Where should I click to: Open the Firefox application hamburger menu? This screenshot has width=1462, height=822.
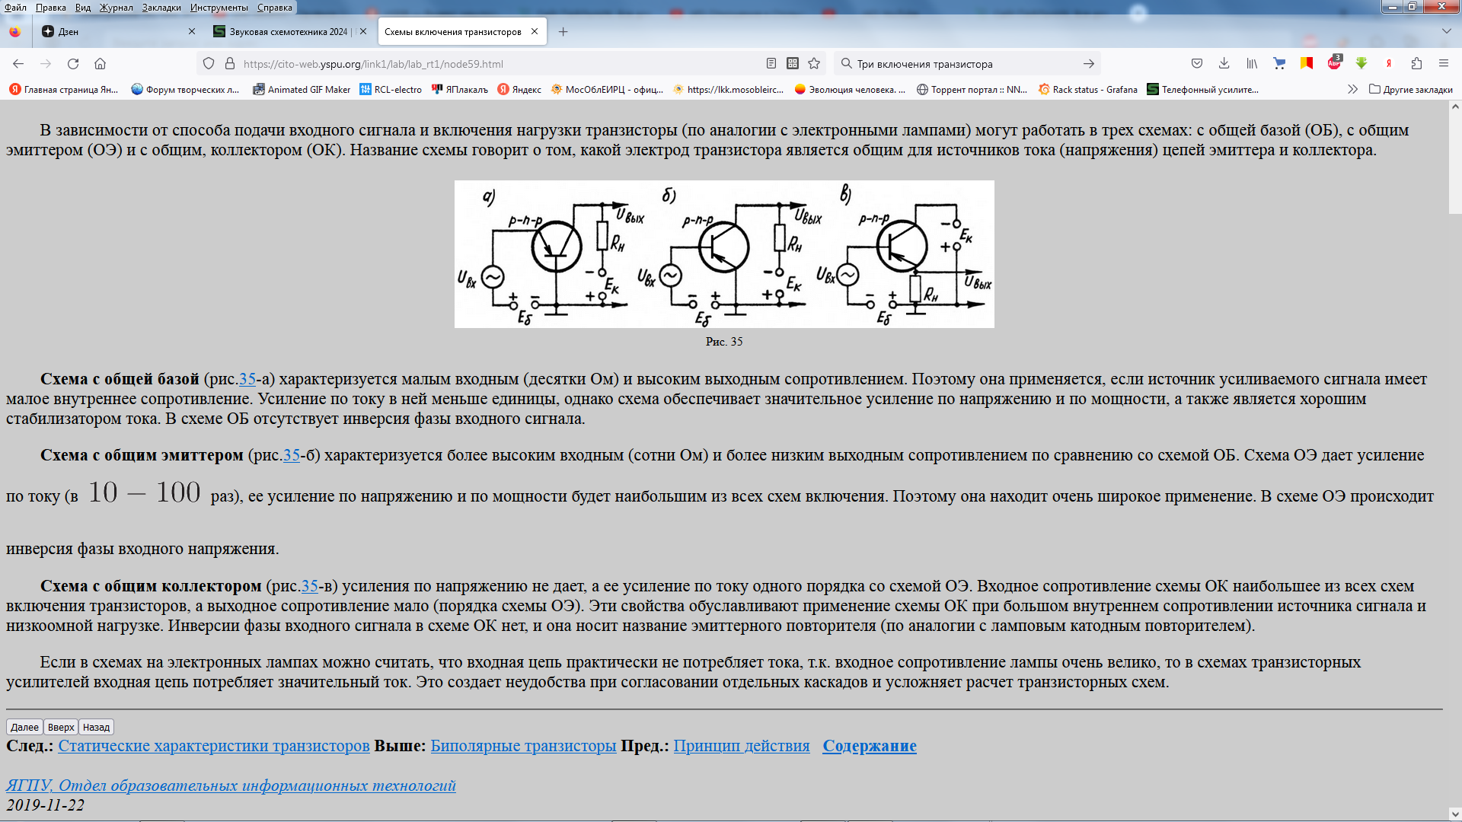pos(1444,64)
